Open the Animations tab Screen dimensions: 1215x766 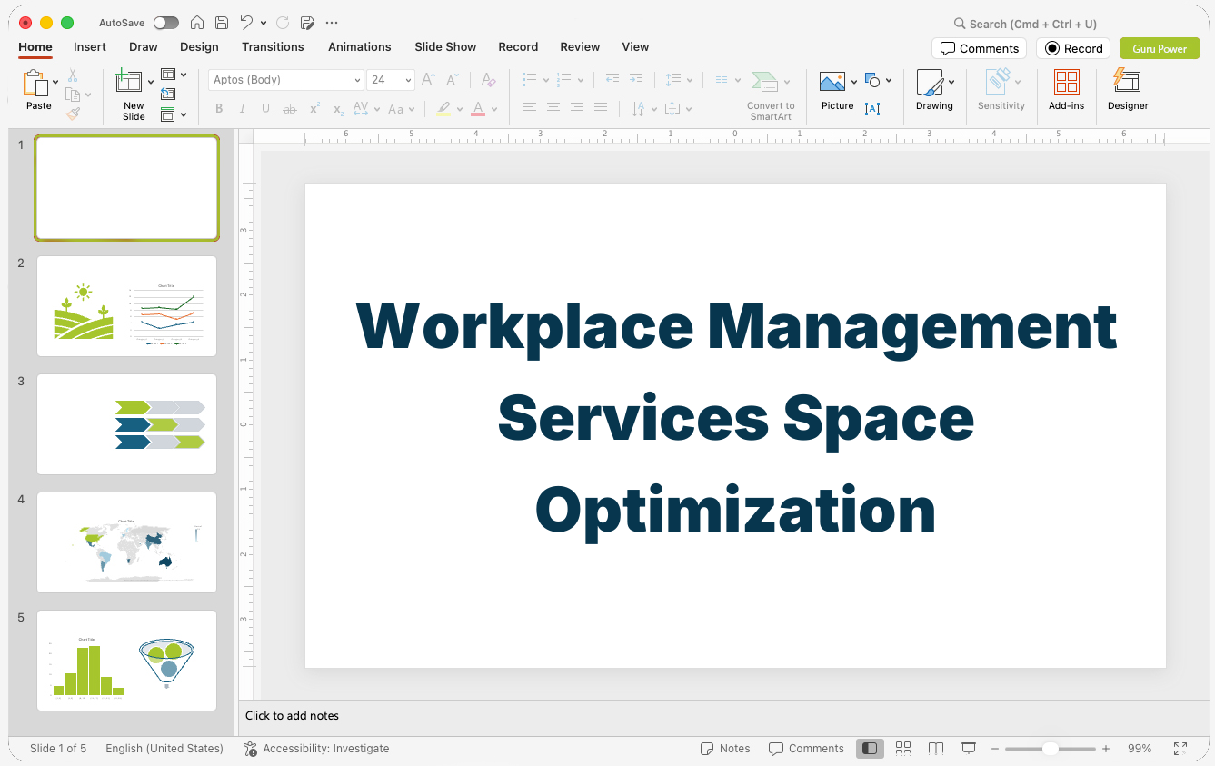point(360,47)
